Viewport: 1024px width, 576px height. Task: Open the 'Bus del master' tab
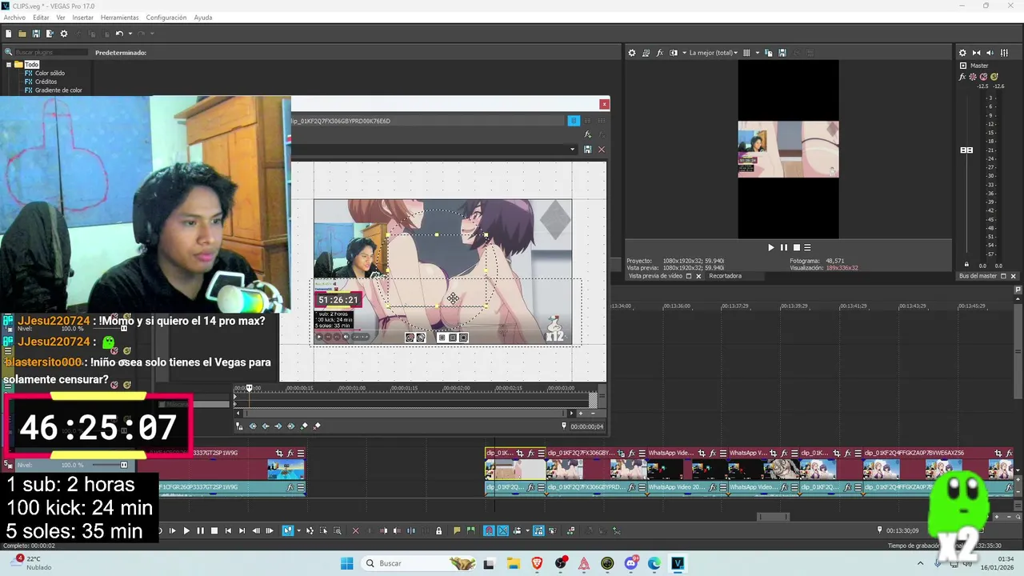point(978,276)
